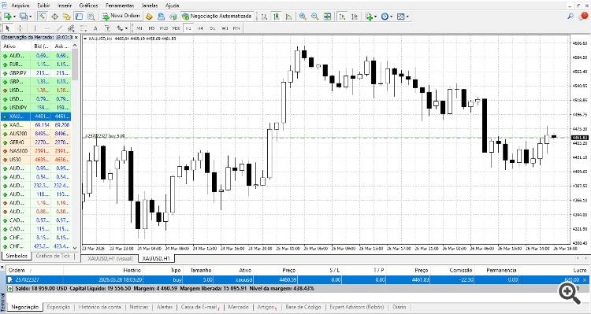Open the Histórico da conta tab
Viewport: 591px width, 314px height.
pyautogui.click(x=100, y=307)
